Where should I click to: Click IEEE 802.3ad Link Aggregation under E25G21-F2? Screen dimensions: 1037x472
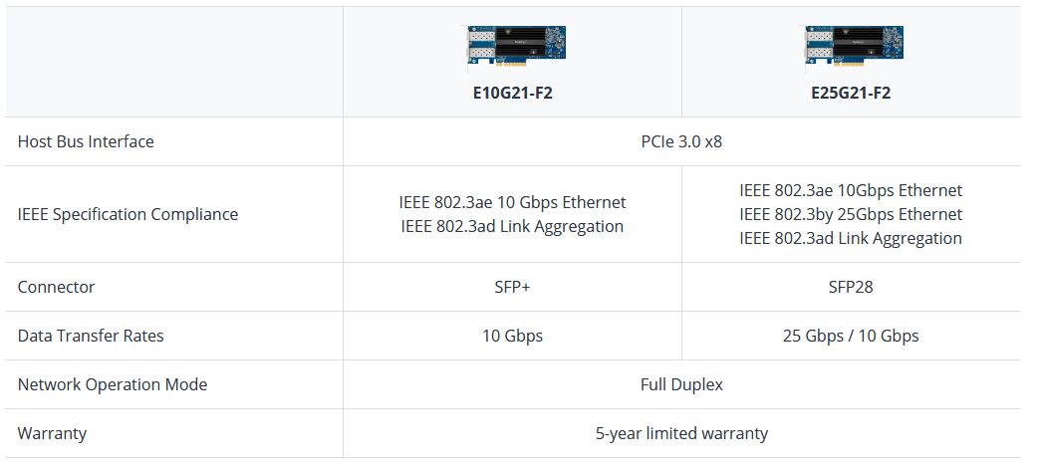(x=850, y=238)
